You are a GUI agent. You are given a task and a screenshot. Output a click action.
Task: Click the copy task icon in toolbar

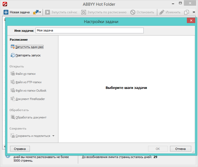coord(187,12)
